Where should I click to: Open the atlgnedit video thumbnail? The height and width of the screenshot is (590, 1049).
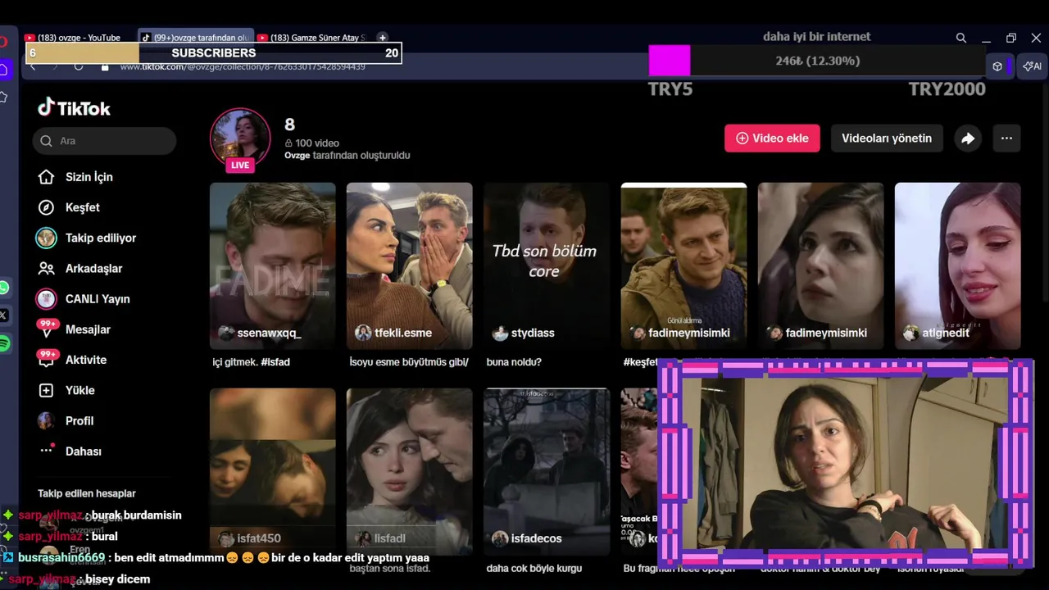pyautogui.click(x=958, y=266)
